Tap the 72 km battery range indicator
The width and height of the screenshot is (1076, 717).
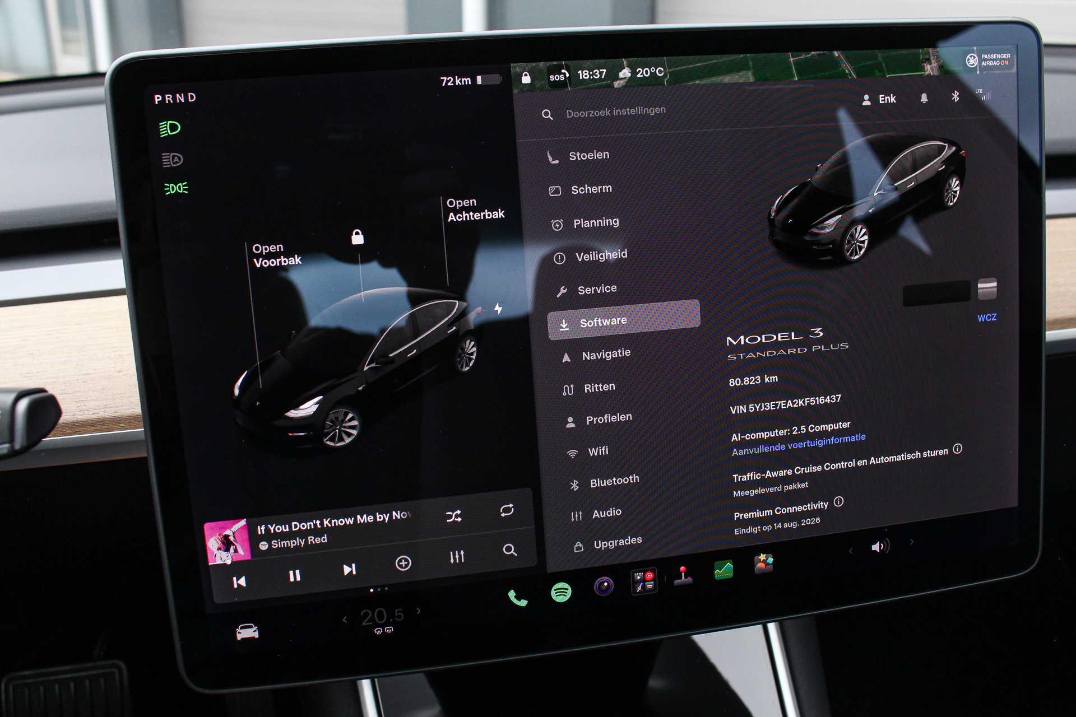pos(470,81)
